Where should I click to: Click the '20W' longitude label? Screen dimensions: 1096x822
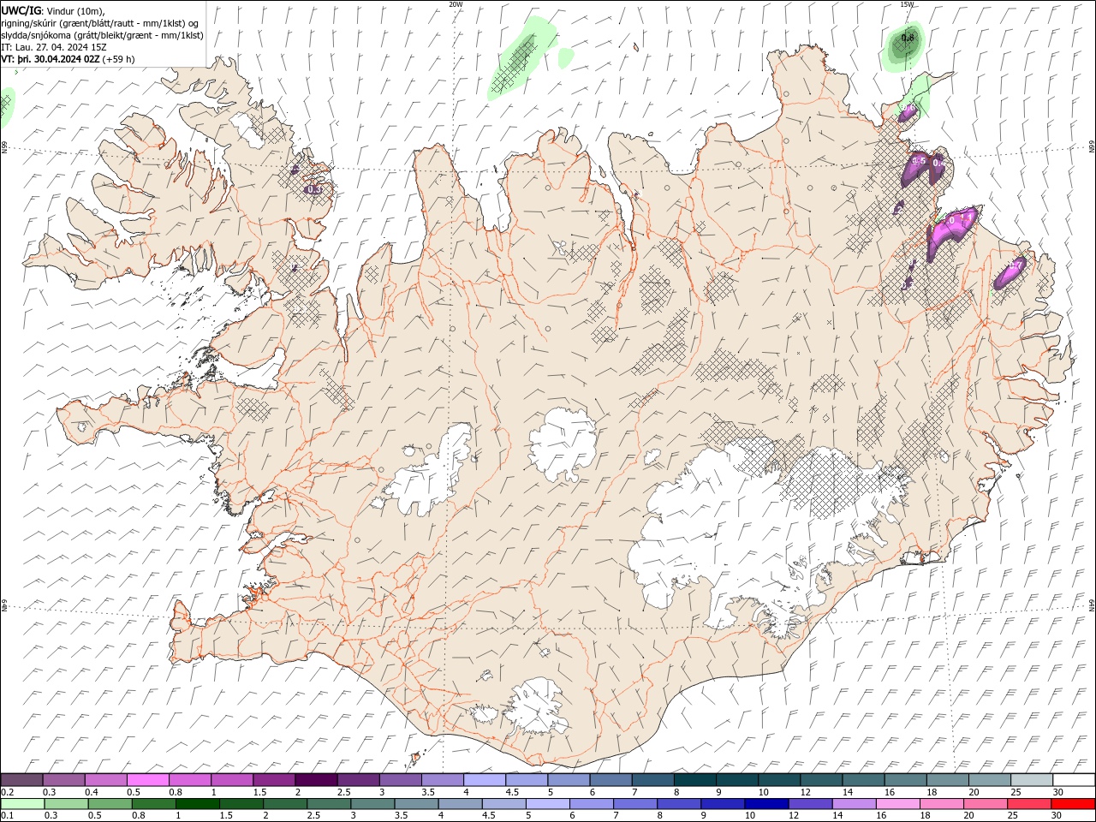456,3
